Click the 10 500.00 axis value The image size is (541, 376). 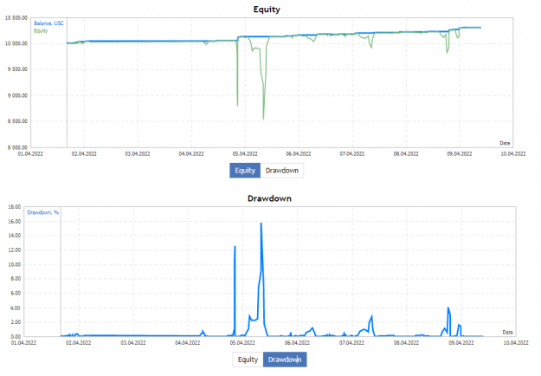(x=16, y=18)
